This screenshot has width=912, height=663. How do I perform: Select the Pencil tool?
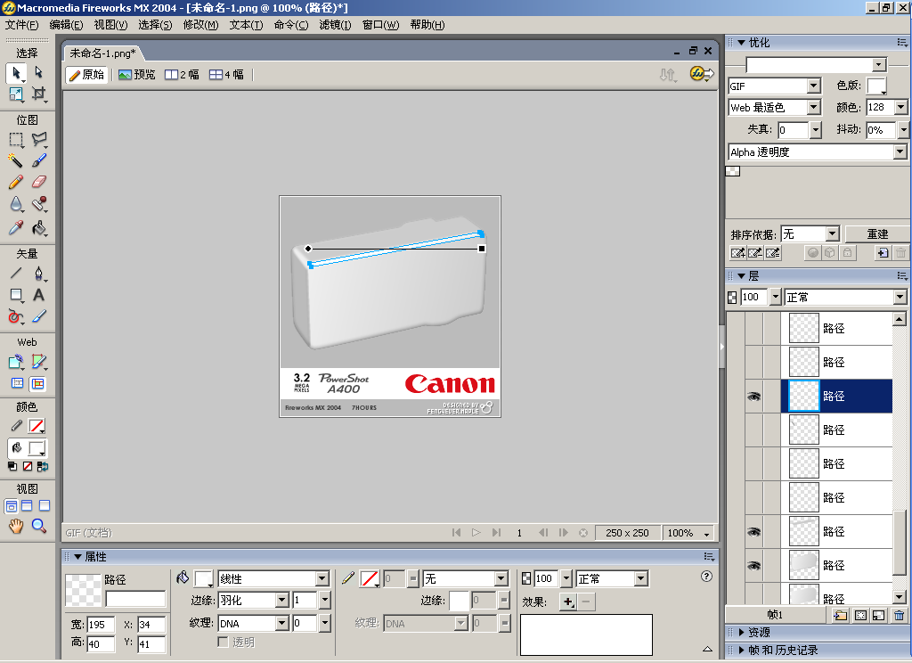(16, 182)
